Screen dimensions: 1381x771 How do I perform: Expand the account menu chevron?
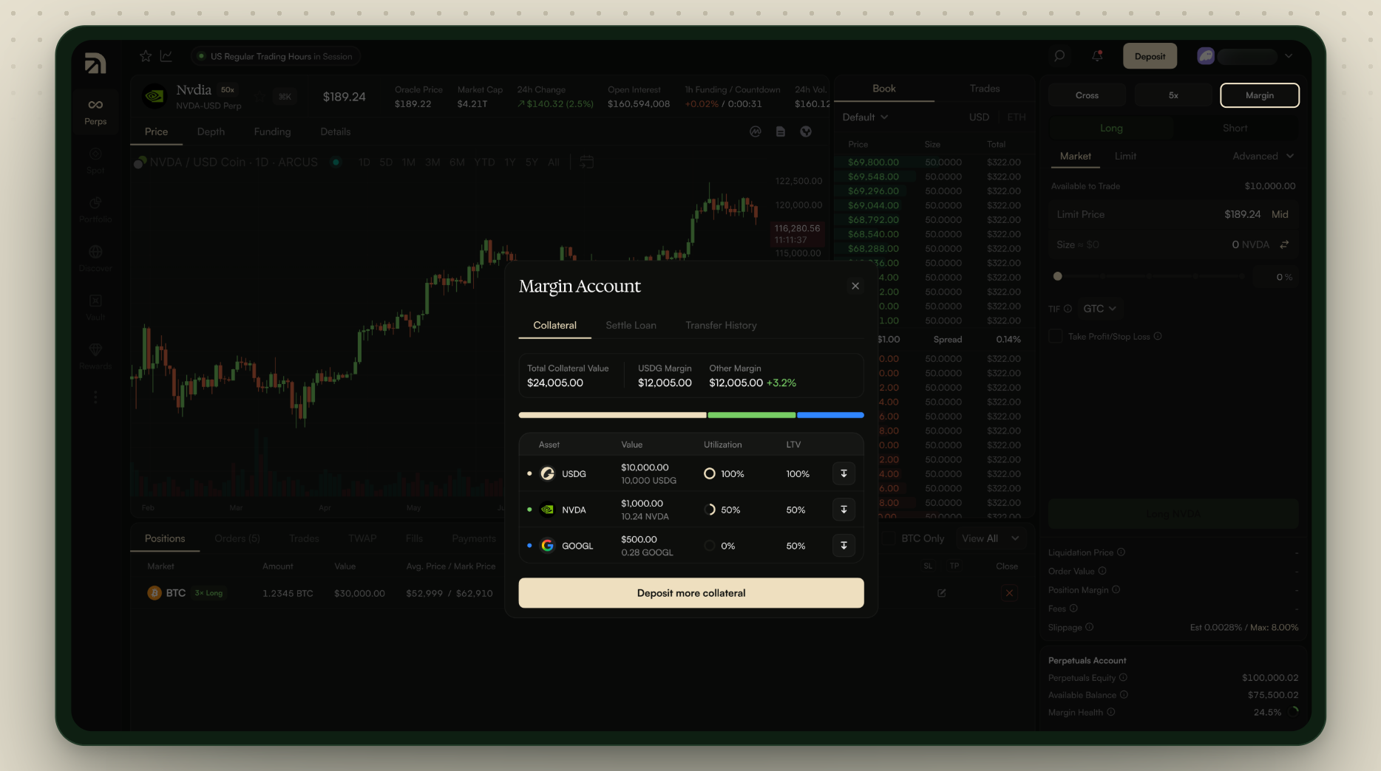(1289, 56)
